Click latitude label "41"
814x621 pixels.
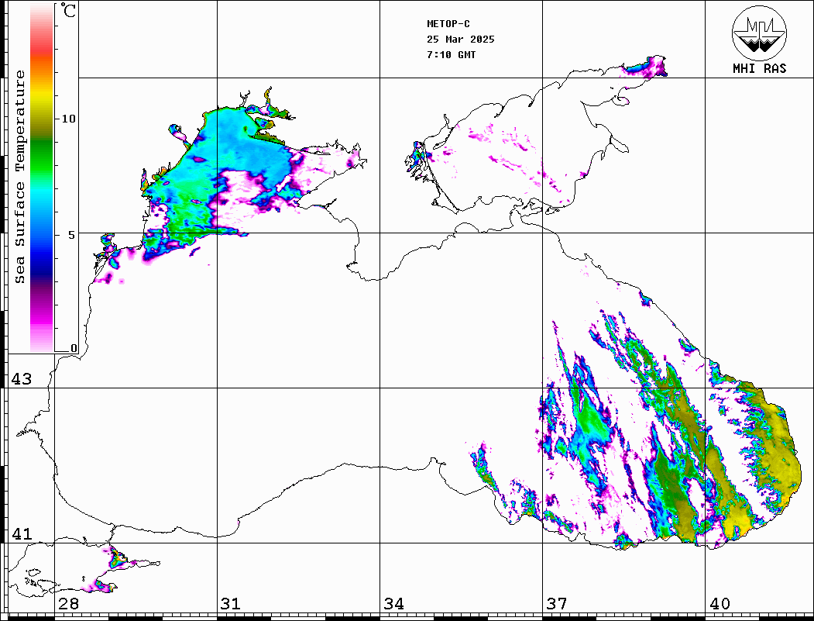pos(21,533)
